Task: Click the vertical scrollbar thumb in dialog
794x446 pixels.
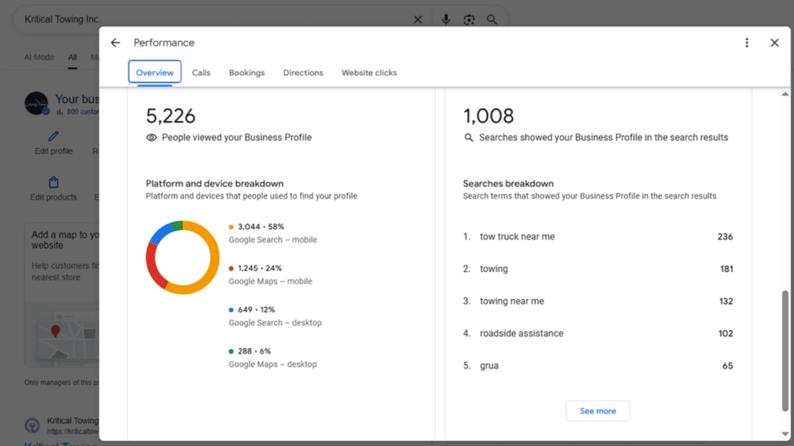Action: coord(785,350)
